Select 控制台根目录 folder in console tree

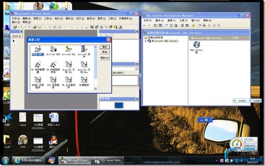pyautogui.click(x=154, y=38)
